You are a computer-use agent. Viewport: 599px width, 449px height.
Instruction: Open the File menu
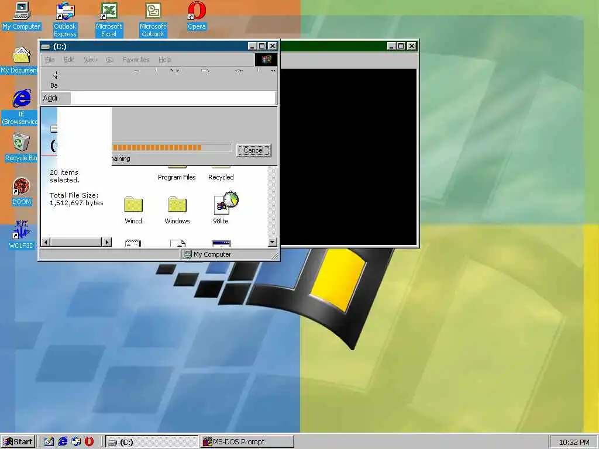point(50,60)
